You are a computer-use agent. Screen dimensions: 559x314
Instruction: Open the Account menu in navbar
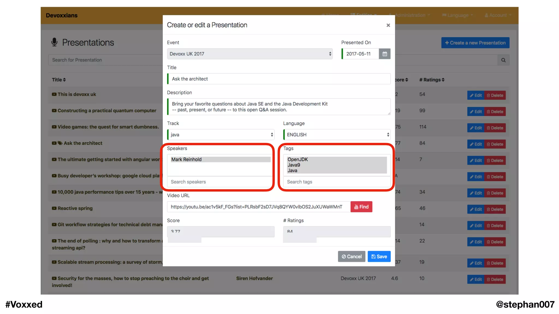point(498,15)
